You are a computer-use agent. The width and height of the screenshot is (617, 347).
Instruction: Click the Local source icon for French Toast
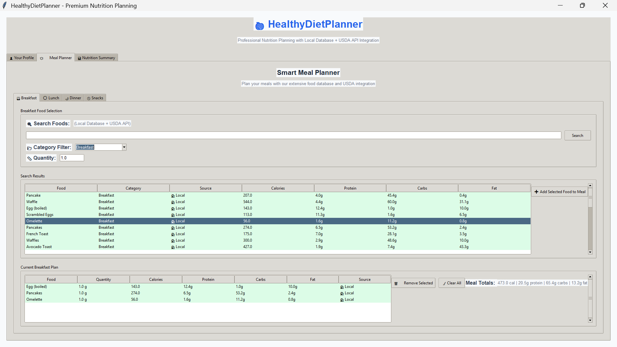[173, 234]
